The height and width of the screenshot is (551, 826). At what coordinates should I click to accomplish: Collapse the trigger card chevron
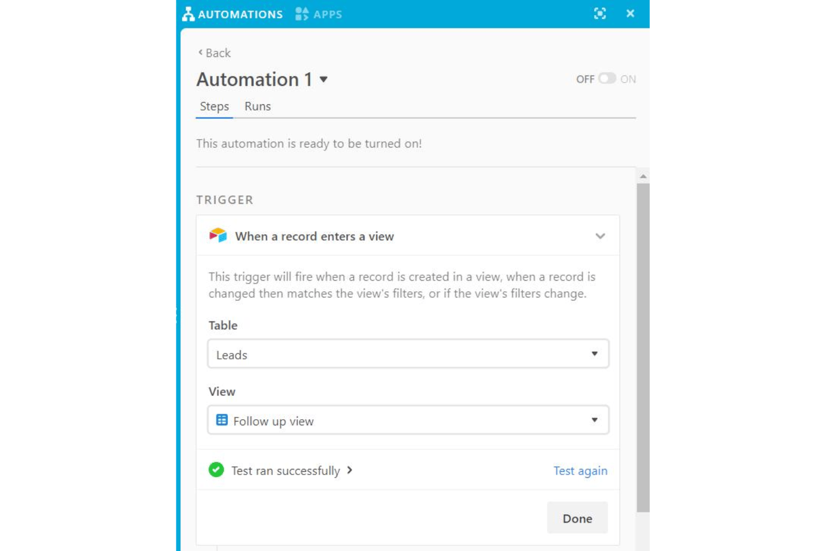pyautogui.click(x=600, y=236)
